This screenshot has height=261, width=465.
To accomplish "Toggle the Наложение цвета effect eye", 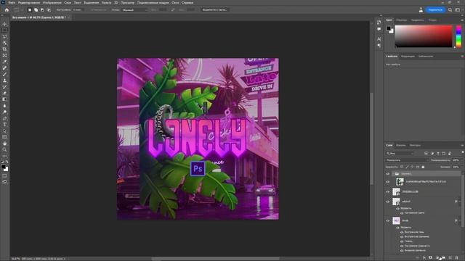I will [x=402, y=213].
